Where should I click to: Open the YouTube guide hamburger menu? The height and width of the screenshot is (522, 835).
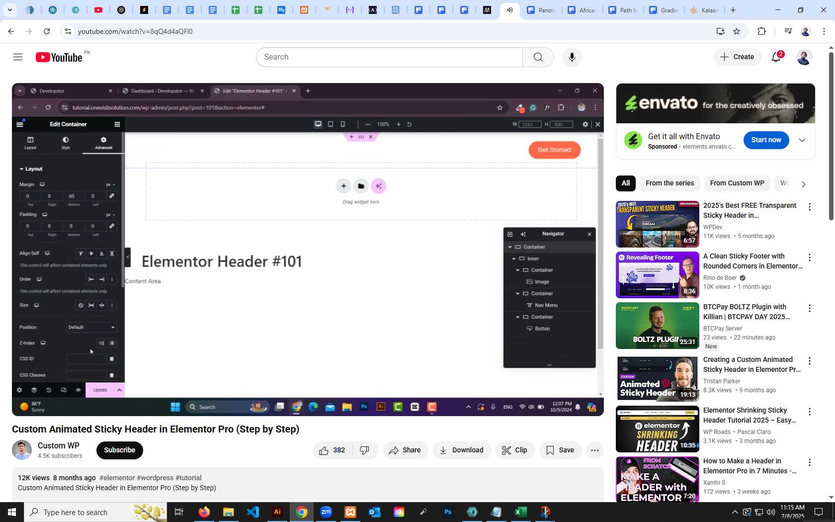tap(18, 57)
